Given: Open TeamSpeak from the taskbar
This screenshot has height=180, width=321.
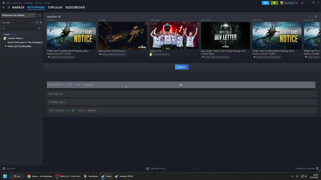Looking at the screenshot, I should click(x=91, y=176).
